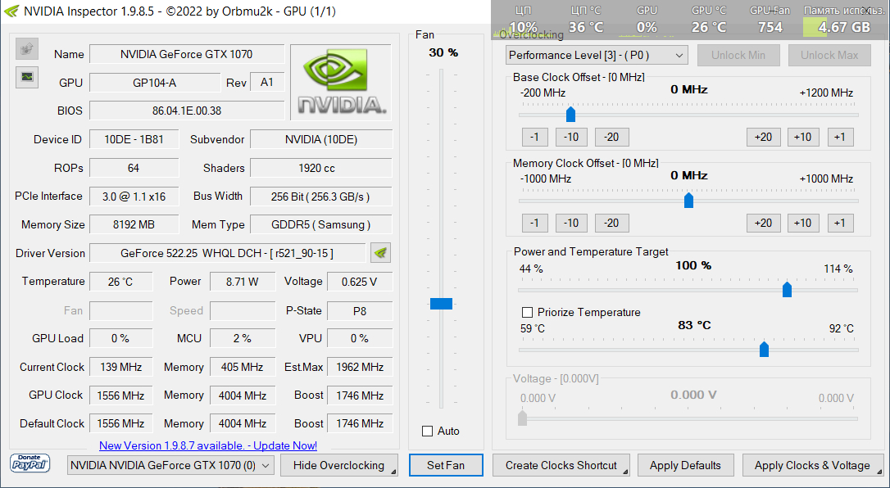This screenshot has height=488, width=890.
Task: Click the Set Fan button
Action: coord(446,465)
